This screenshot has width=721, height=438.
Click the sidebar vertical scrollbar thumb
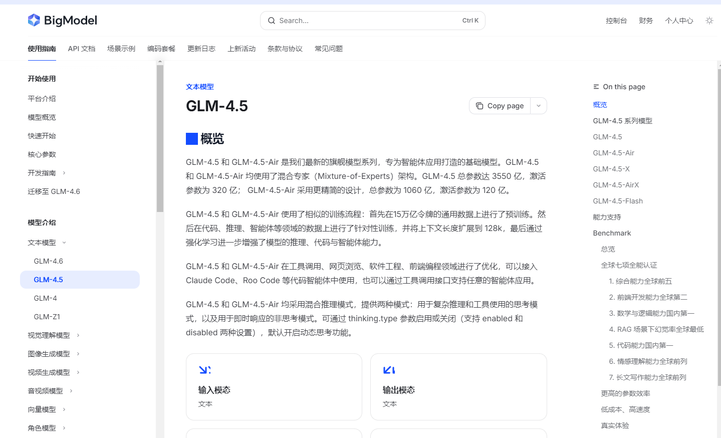point(160,138)
